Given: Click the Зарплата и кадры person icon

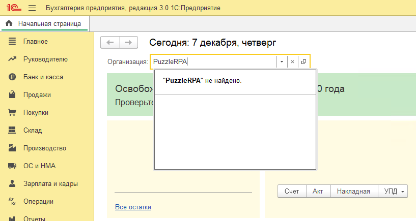Looking at the screenshot, I should pyautogui.click(x=12, y=183).
